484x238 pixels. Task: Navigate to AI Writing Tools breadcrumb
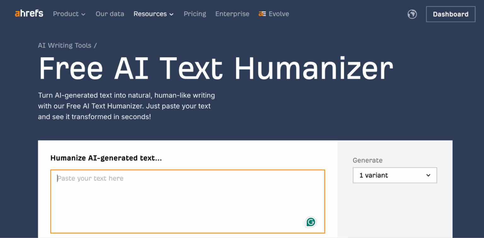pos(64,45)
